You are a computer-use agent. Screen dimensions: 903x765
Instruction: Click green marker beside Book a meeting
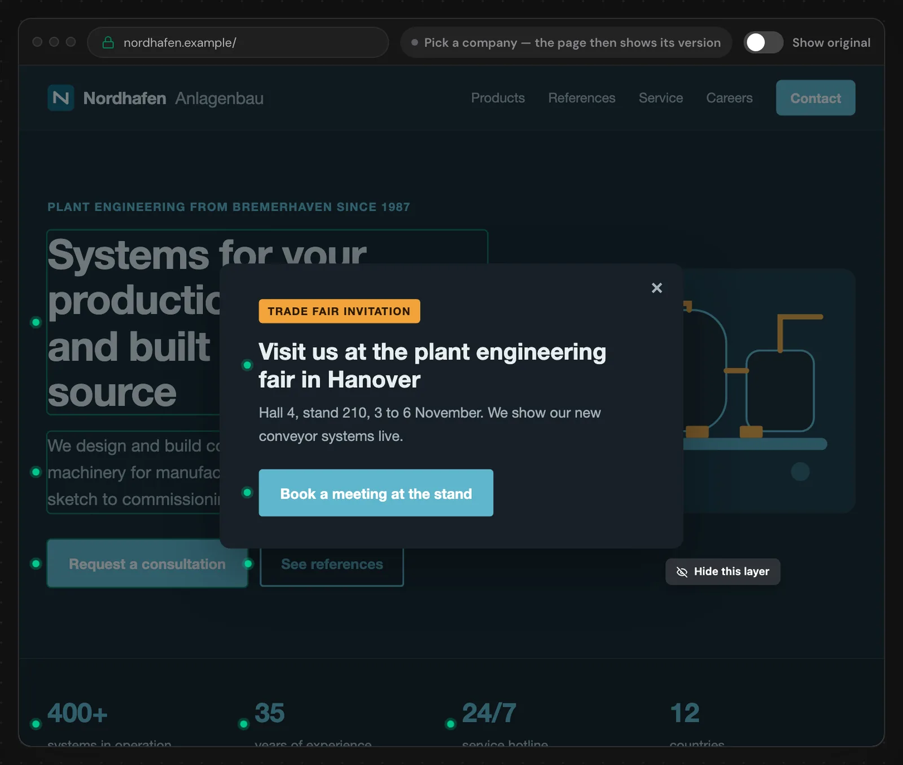pos(247,493)
